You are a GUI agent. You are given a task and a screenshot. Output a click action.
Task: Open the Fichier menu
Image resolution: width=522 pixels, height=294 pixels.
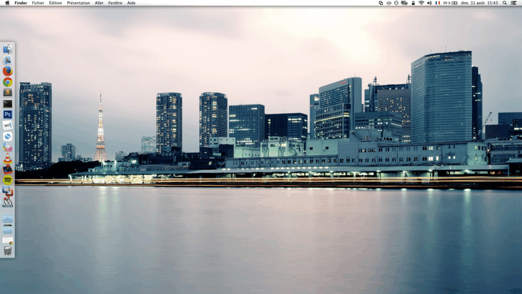pos(37,3)
